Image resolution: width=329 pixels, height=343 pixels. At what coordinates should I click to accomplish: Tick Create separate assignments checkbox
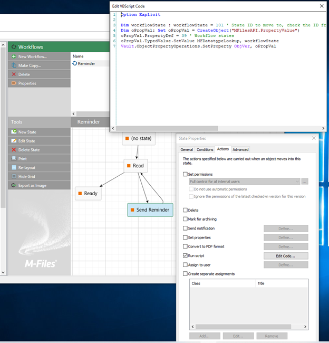coord(185,274)
